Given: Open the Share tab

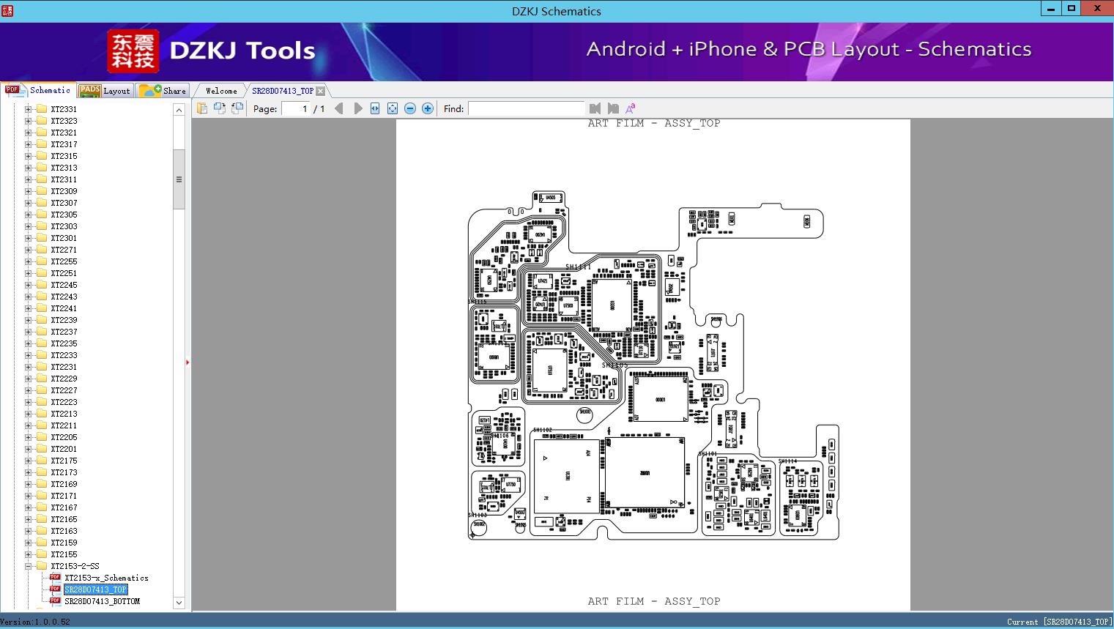Looking at the screenshot, I should (x=163, y=90).
